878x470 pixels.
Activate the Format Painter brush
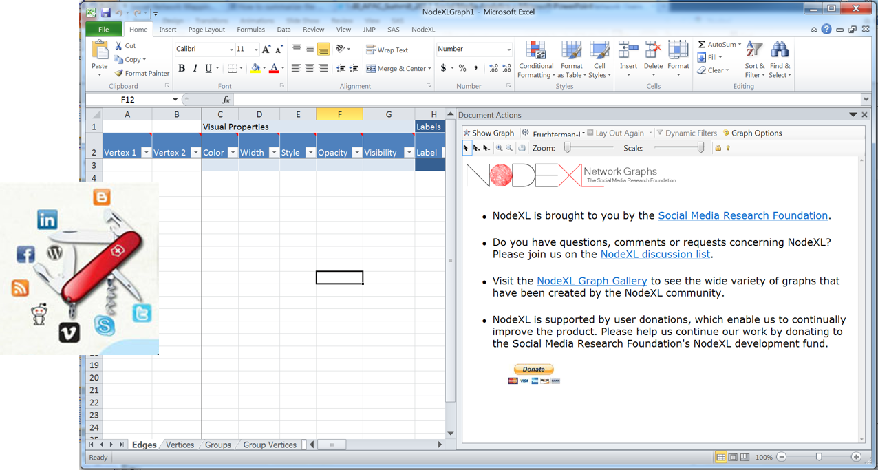coord(119,73)
